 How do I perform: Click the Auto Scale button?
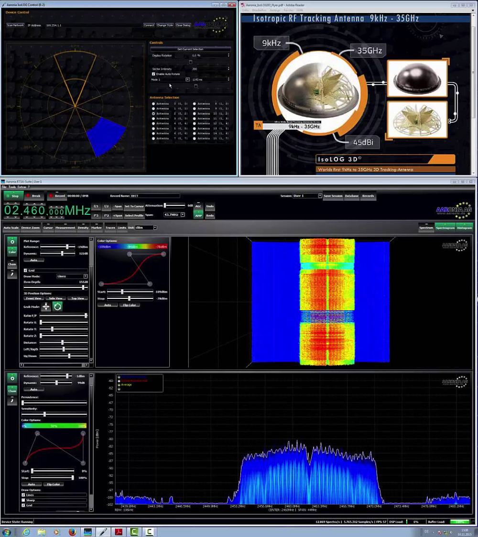(11, 227)
